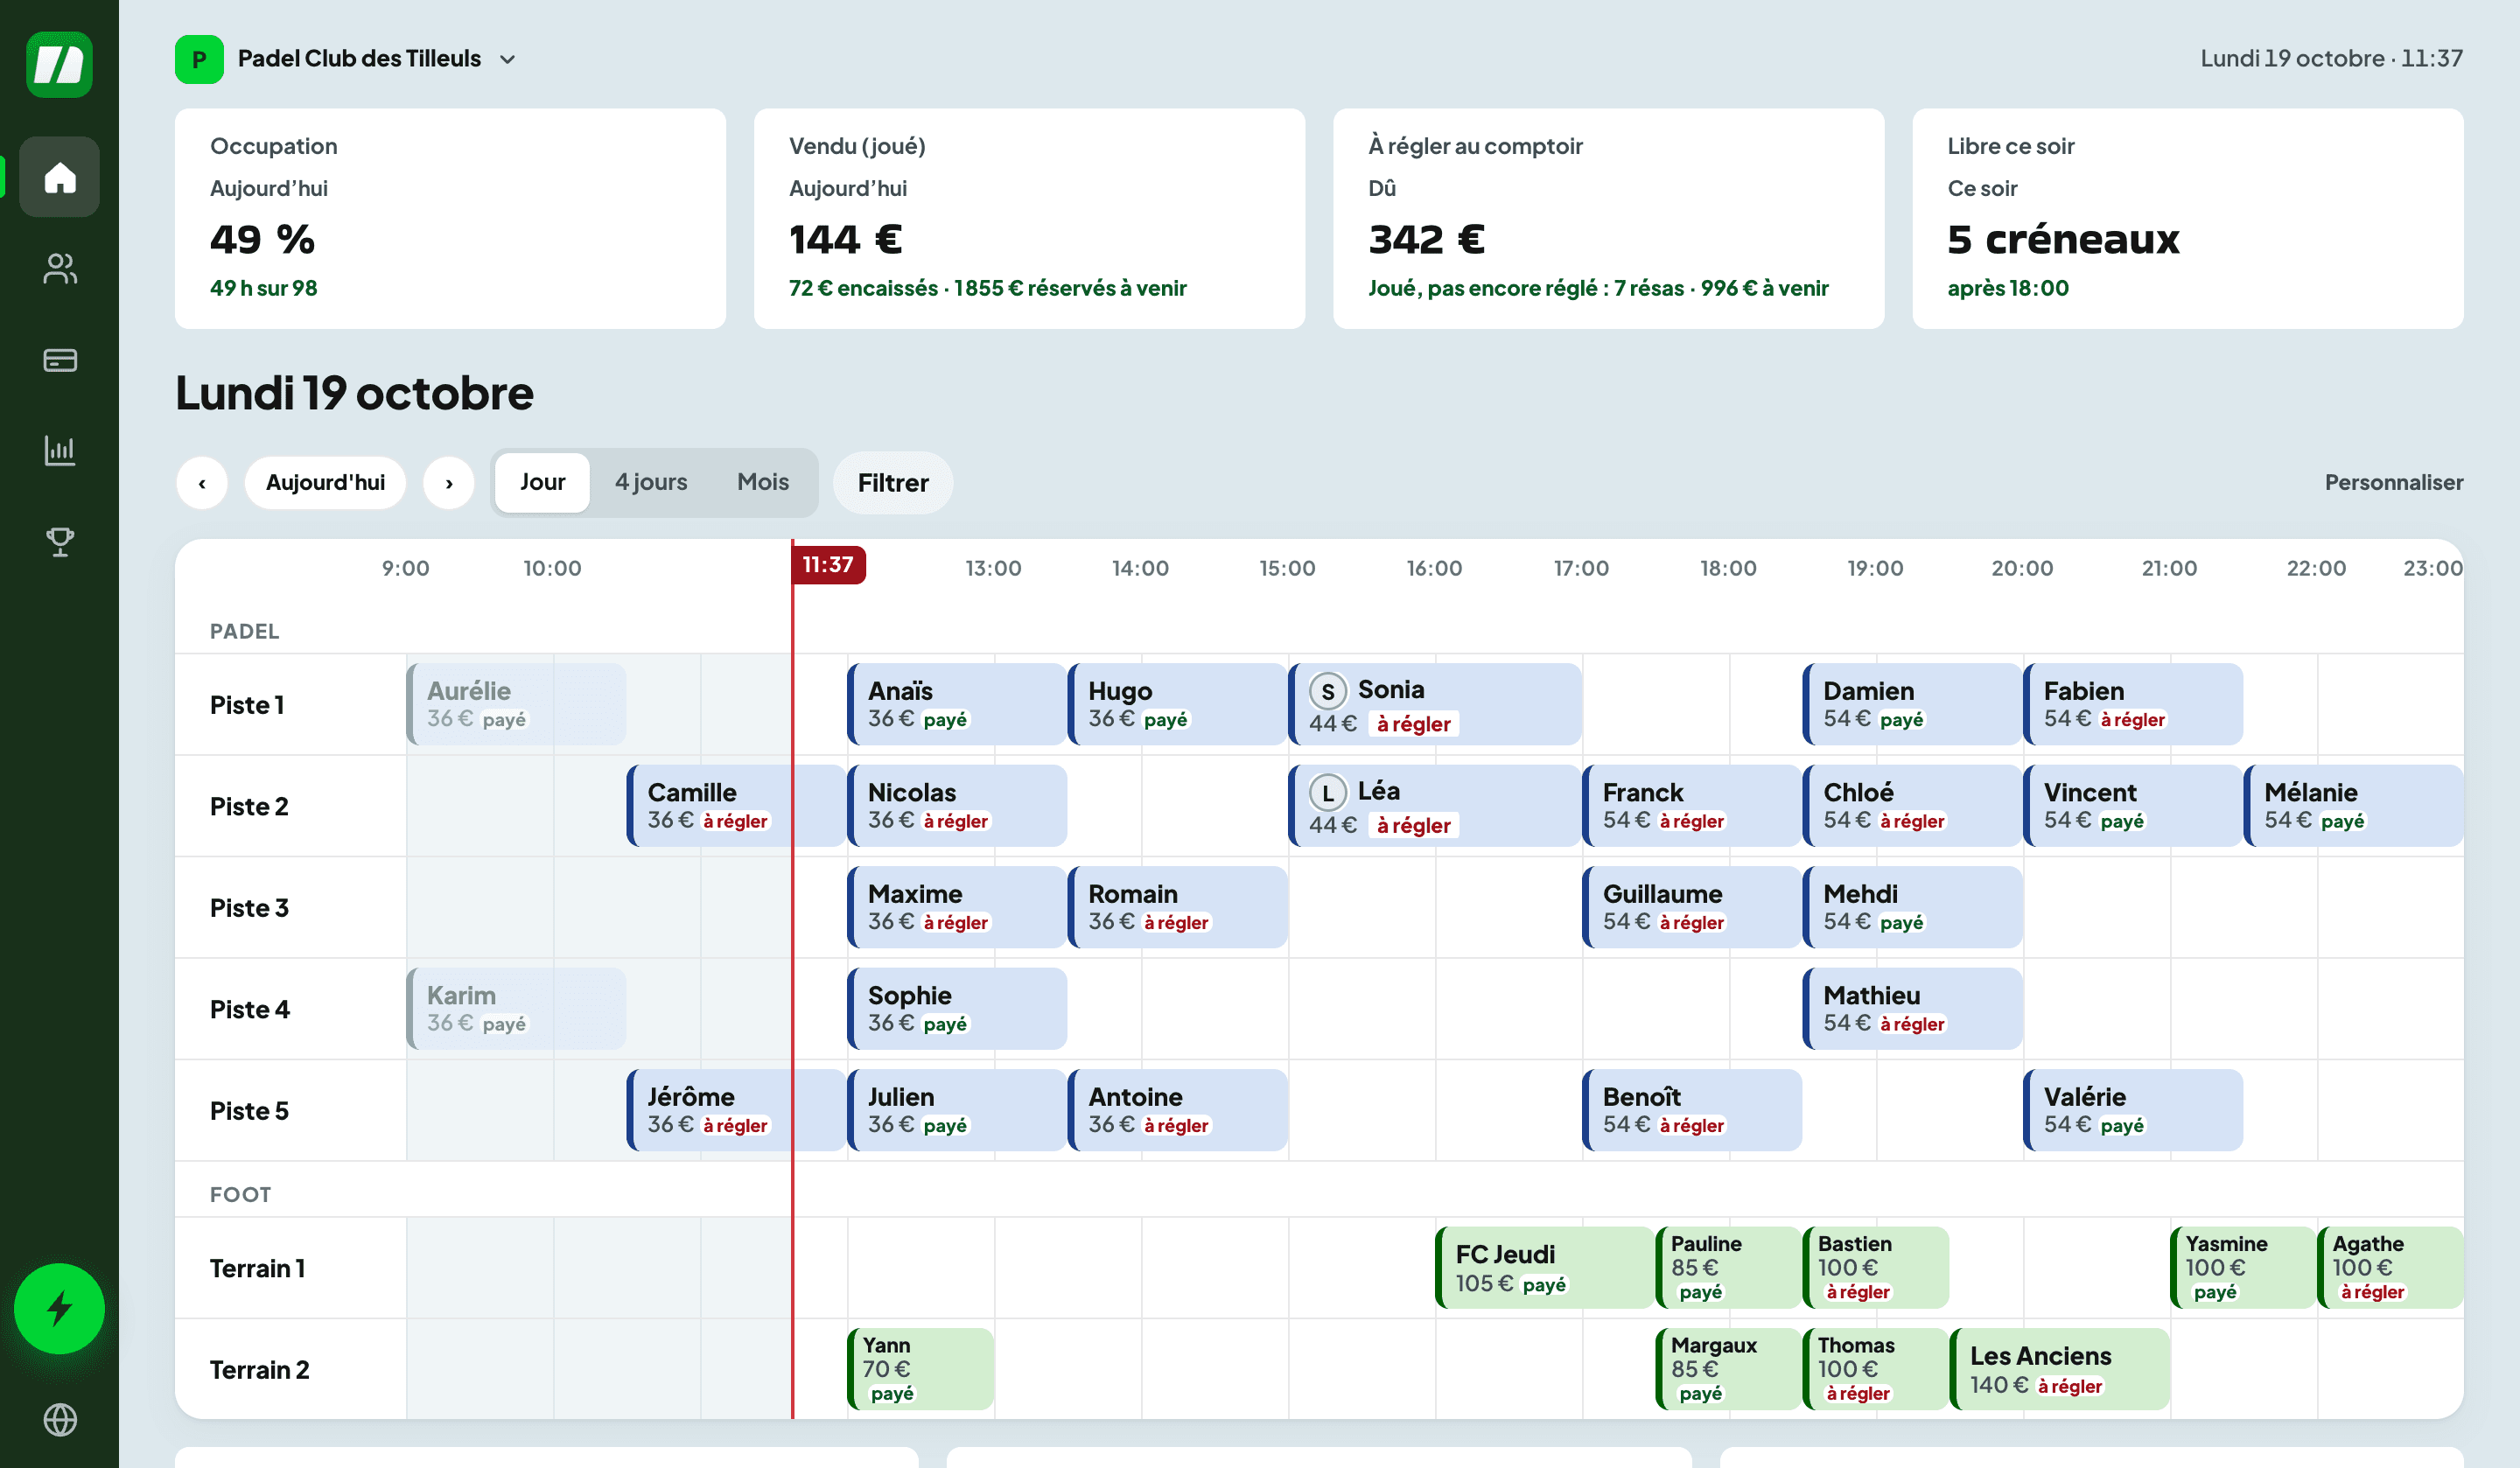Open the payments card sidebar icon
Image resolution: width=2520 pixels, height=1468 pixels.
coord(59,359)
